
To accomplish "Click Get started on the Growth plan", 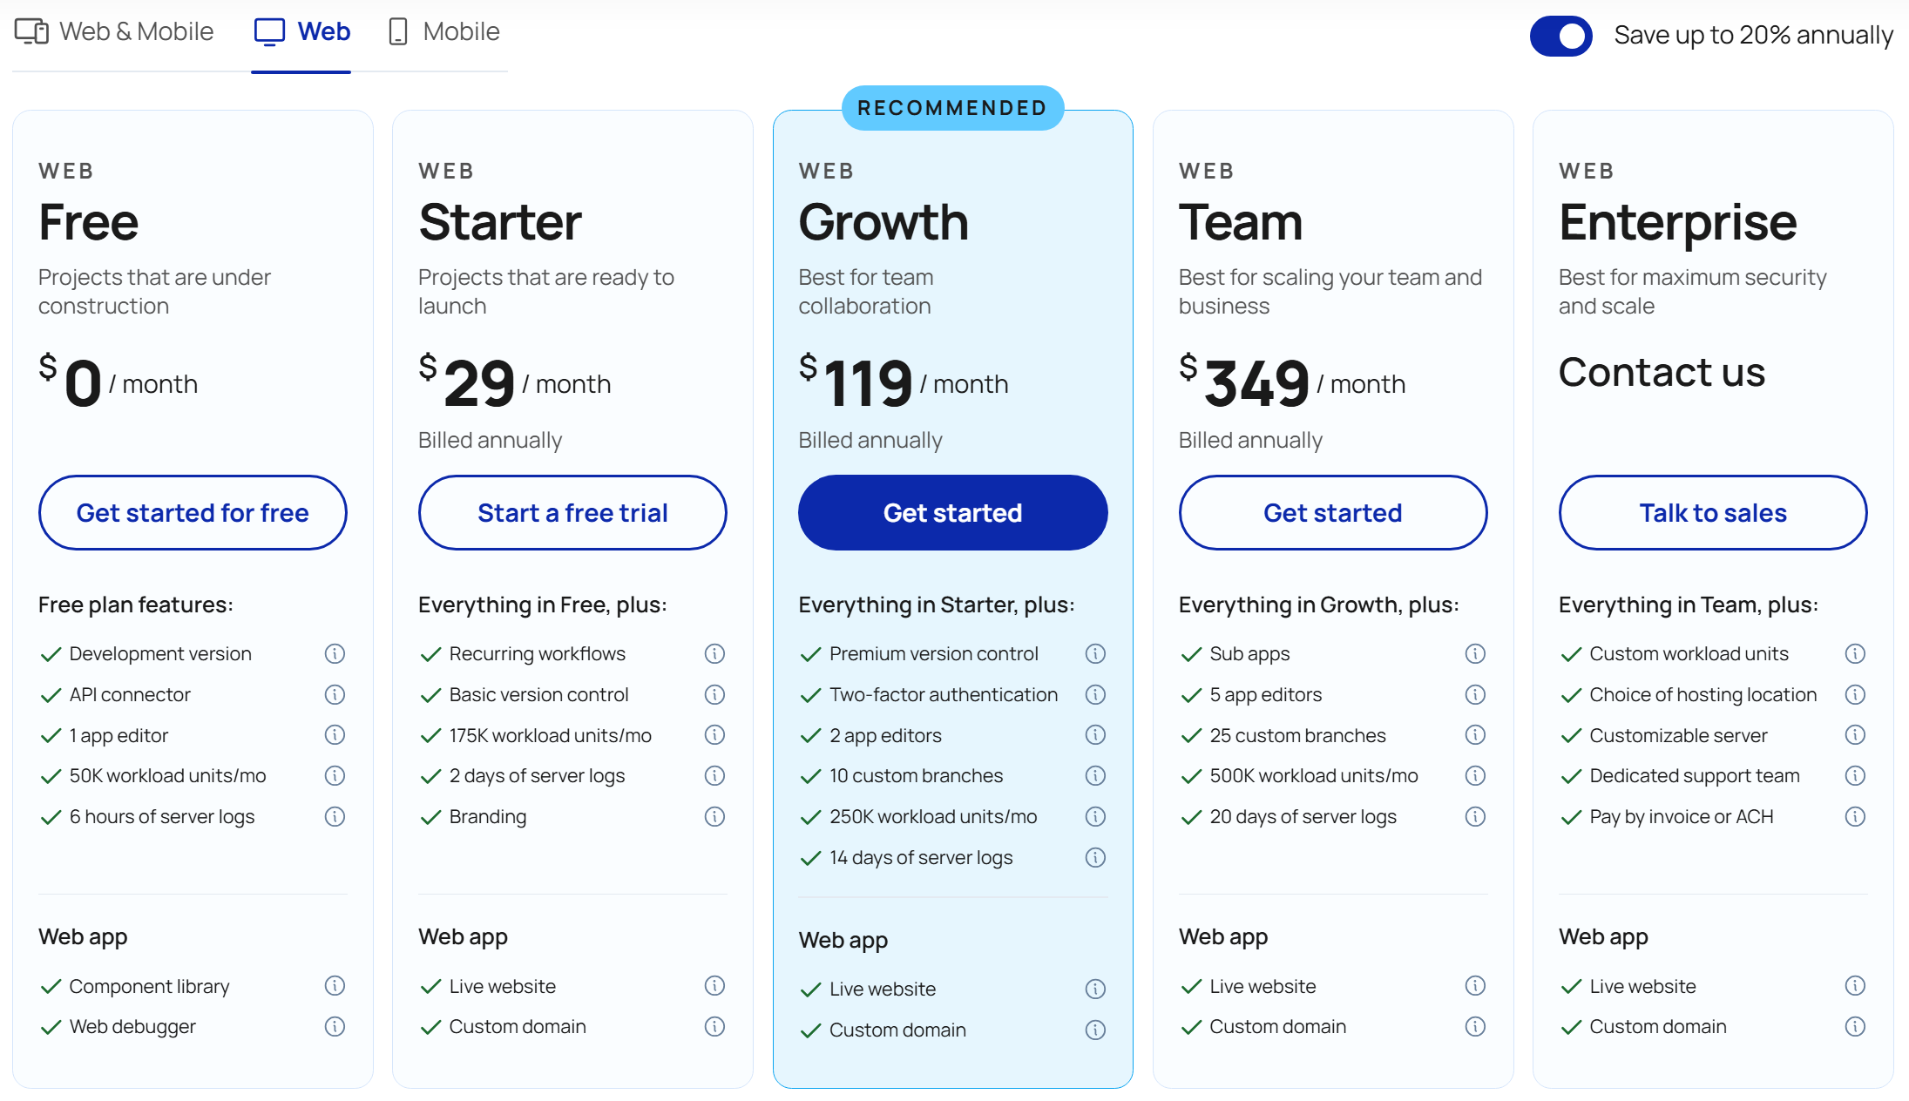I will (x=952, y=512).
